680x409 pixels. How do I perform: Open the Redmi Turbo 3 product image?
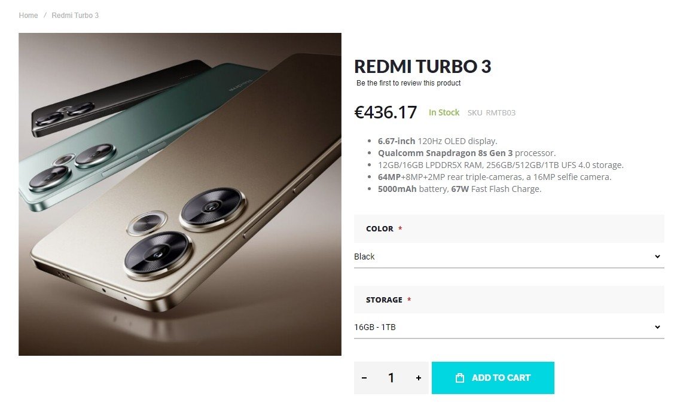[x=180, y=194]
